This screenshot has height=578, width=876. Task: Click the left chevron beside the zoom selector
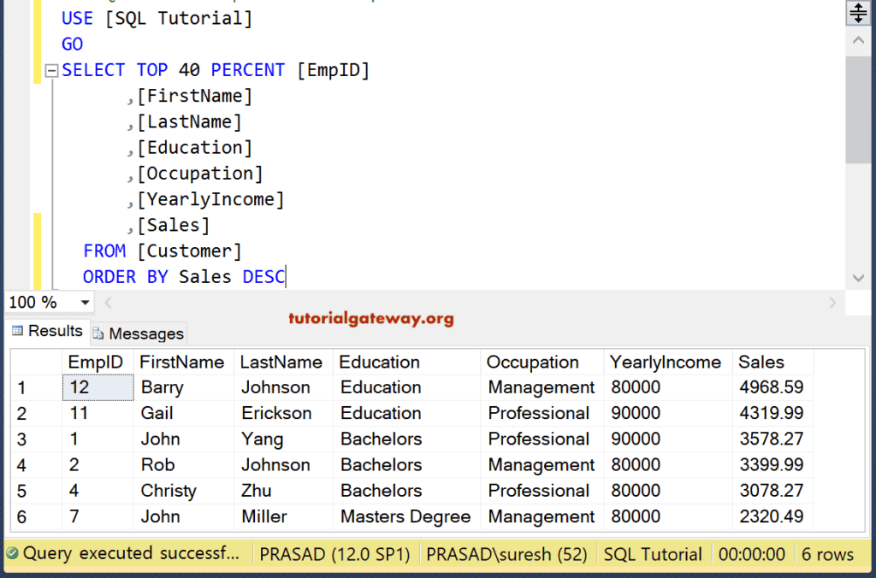click(108, 302)
